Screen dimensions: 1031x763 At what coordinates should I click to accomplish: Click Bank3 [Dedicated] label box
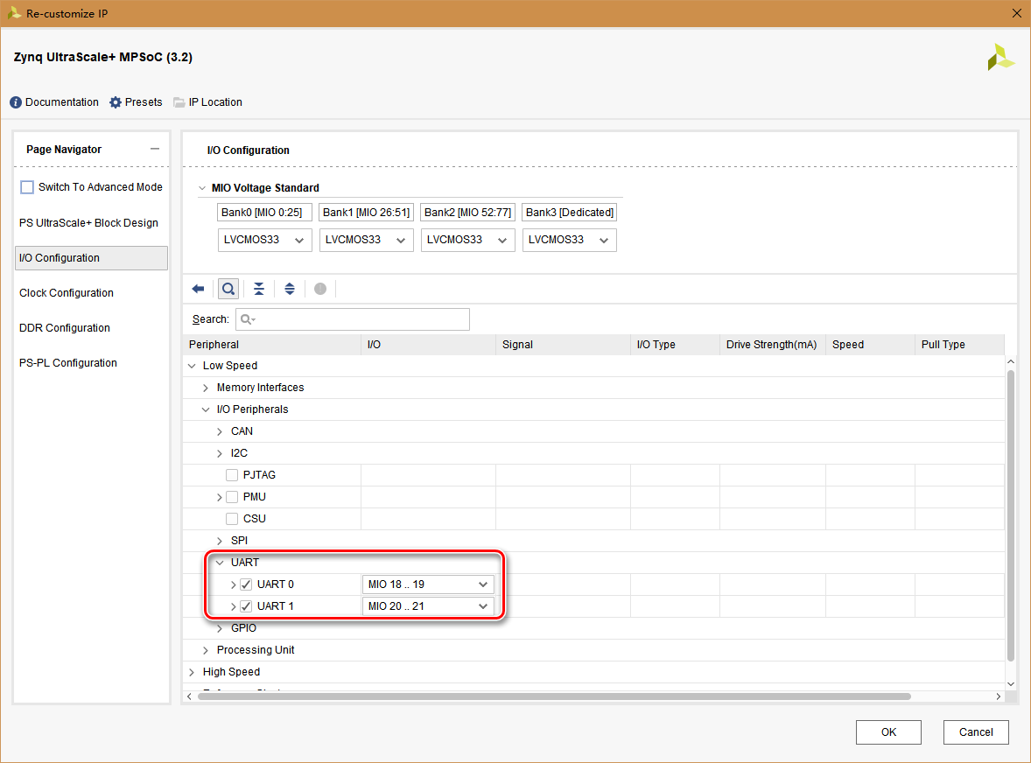570,213
